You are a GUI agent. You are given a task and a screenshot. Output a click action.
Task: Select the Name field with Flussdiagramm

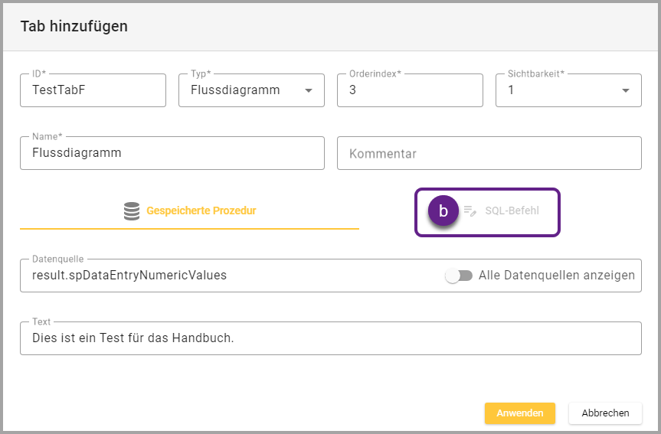tap(172, 153)
